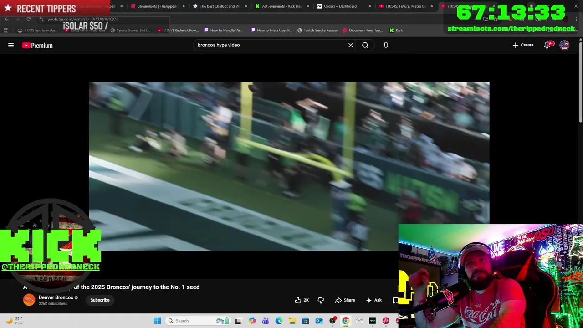Open File Explorer from the taskbar

tap(292, 321)
